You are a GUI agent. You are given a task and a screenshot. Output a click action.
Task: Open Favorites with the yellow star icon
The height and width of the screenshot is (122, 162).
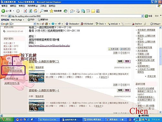56,11
